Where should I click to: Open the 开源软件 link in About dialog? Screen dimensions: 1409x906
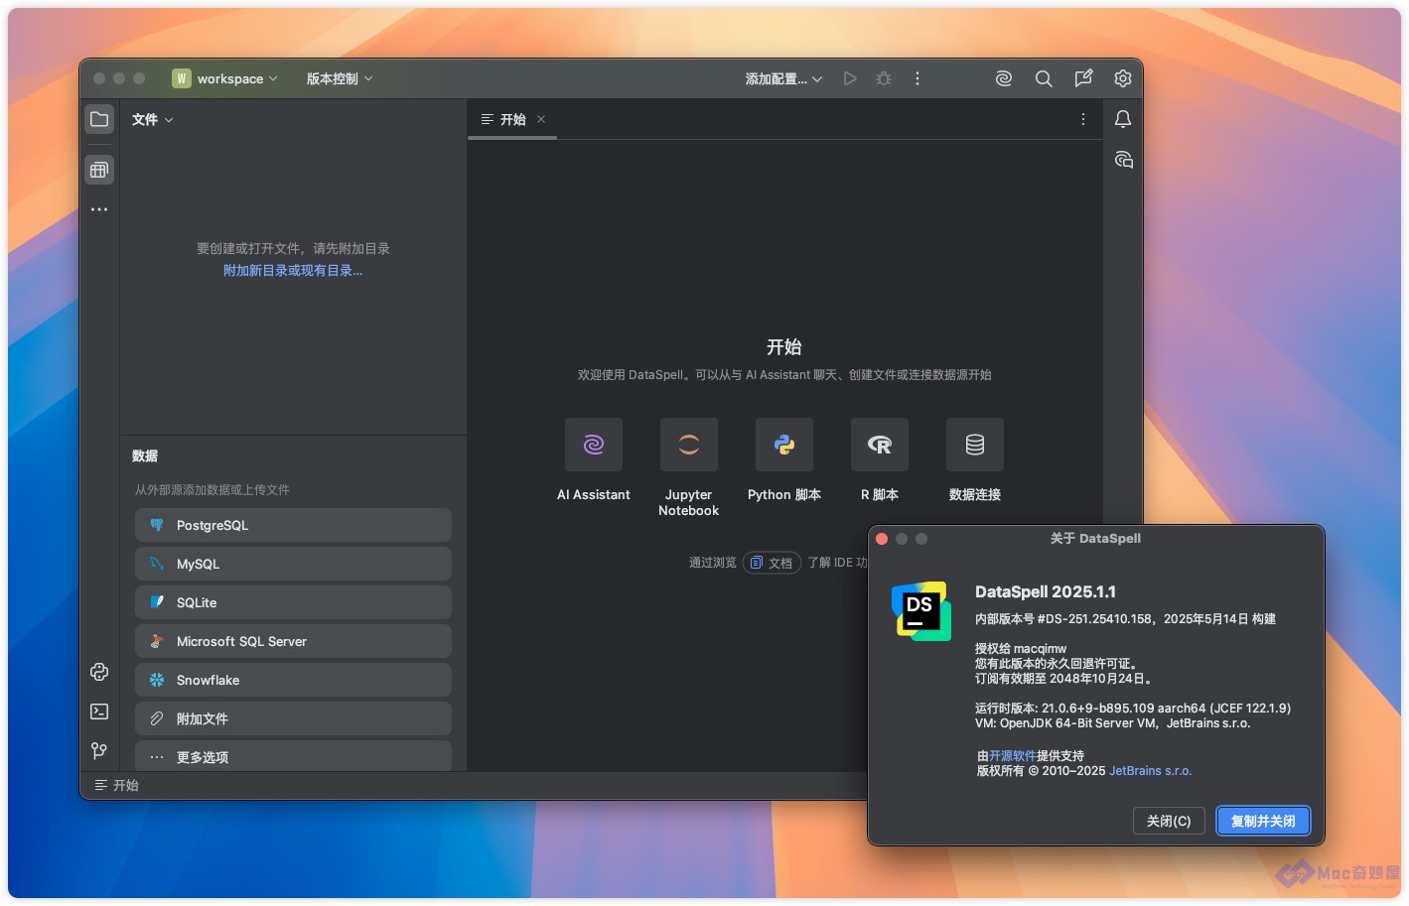1013,756
